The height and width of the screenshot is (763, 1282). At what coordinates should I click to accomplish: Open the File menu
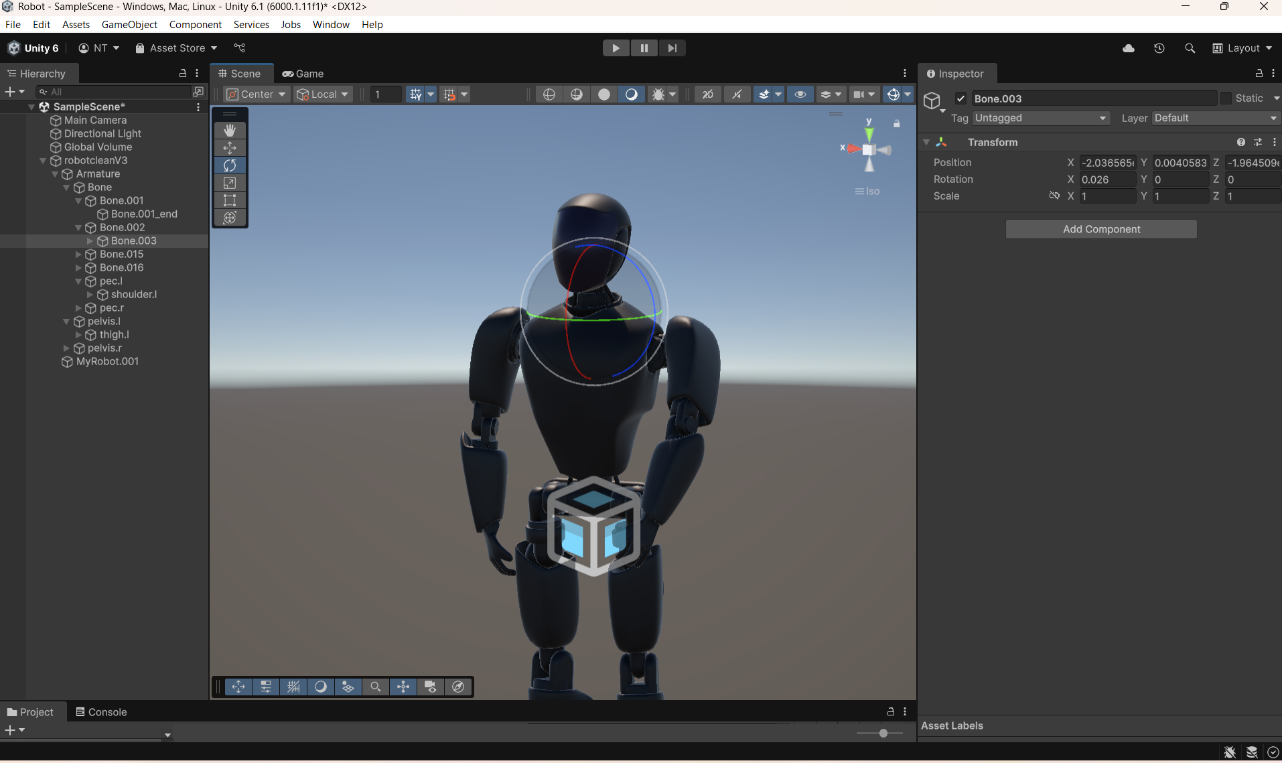coord(13,25)
